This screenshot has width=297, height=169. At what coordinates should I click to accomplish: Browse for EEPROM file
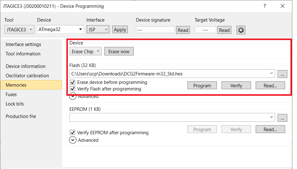coord(282,118)
